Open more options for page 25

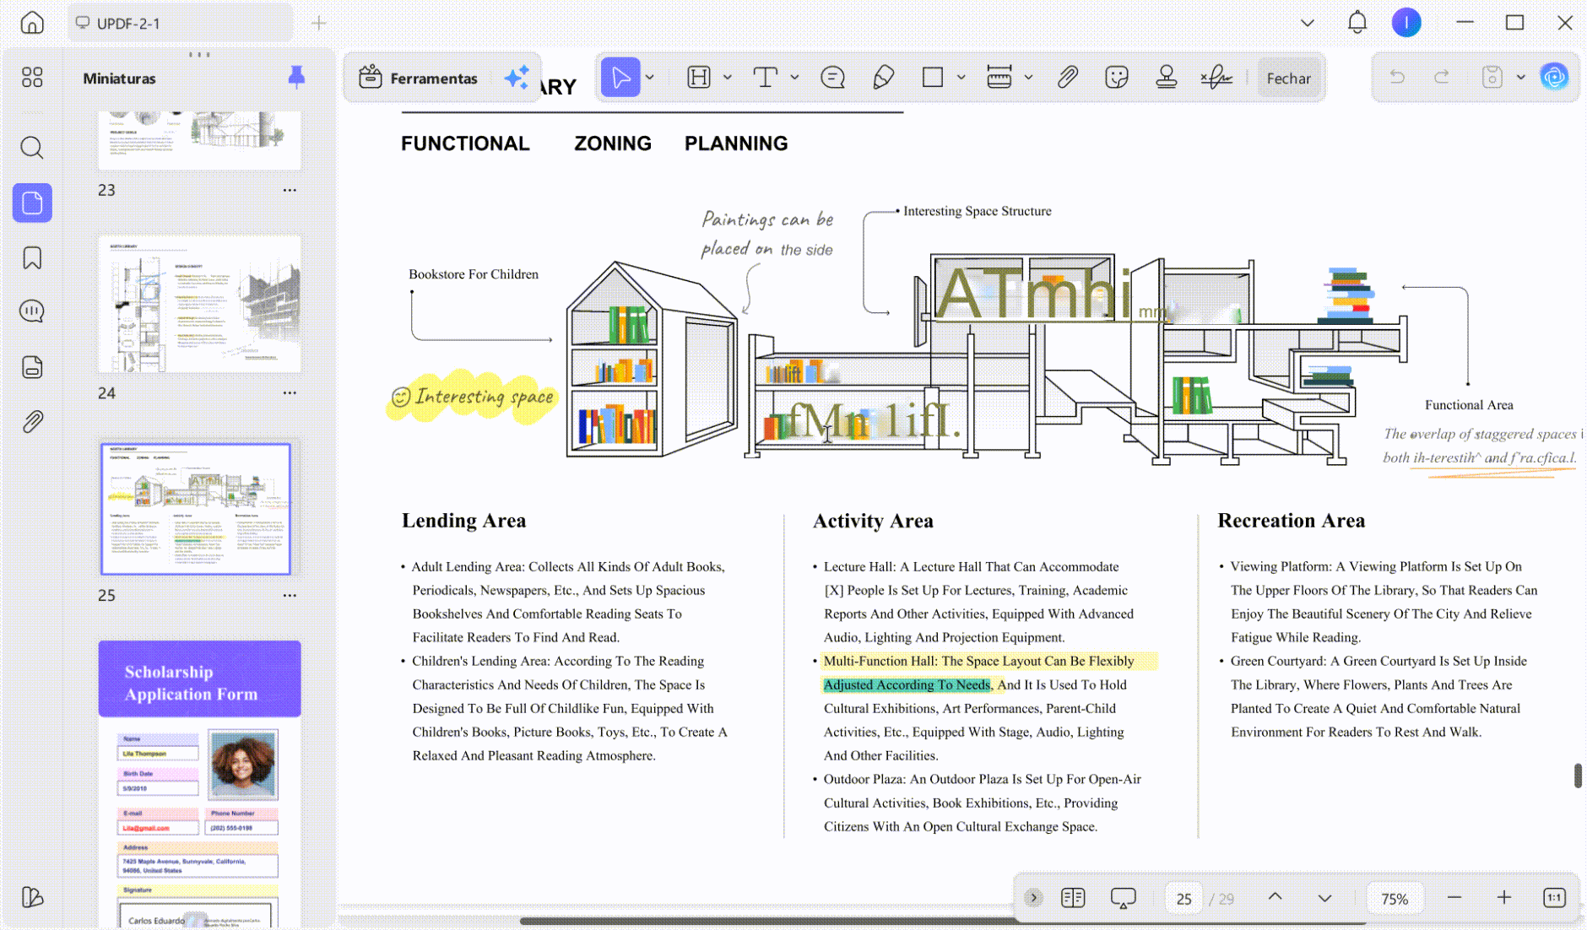(290, 596)
